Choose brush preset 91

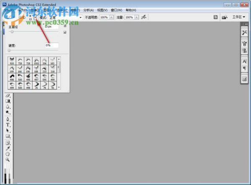tap(53, 85)
